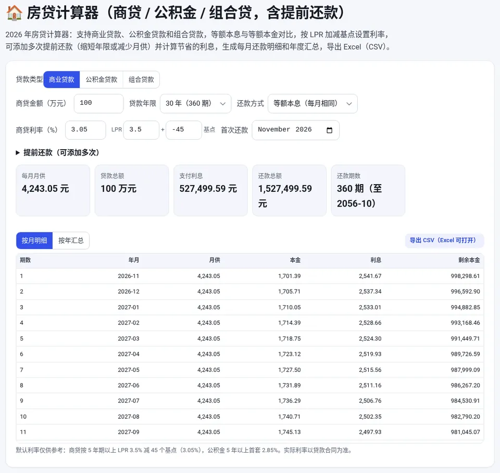The height and width of the screenshot is (473, 500).
Task: Click the 2027-01 year-month cell
Action: tap(129, 307)
